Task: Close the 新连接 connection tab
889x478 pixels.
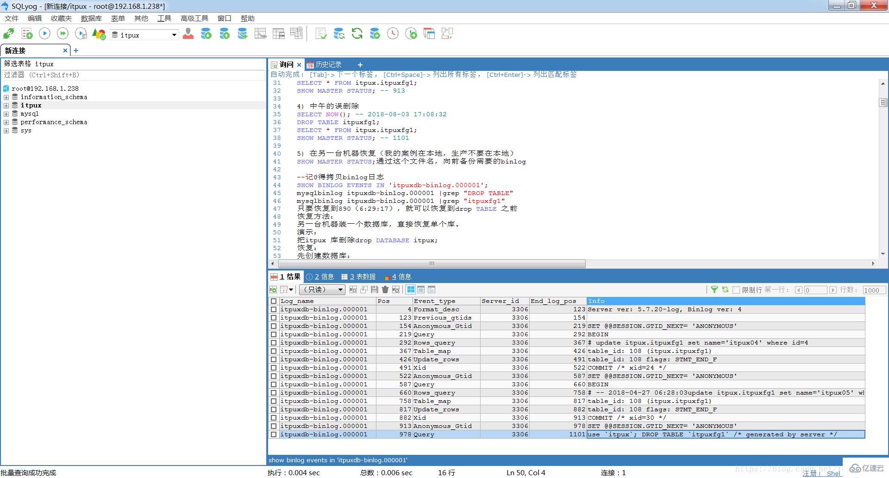Action: click(65, 50)
